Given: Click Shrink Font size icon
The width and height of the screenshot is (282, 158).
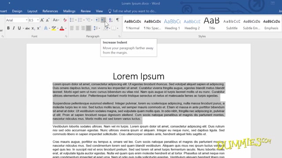Looking at the screenshot, I should 48,20.
